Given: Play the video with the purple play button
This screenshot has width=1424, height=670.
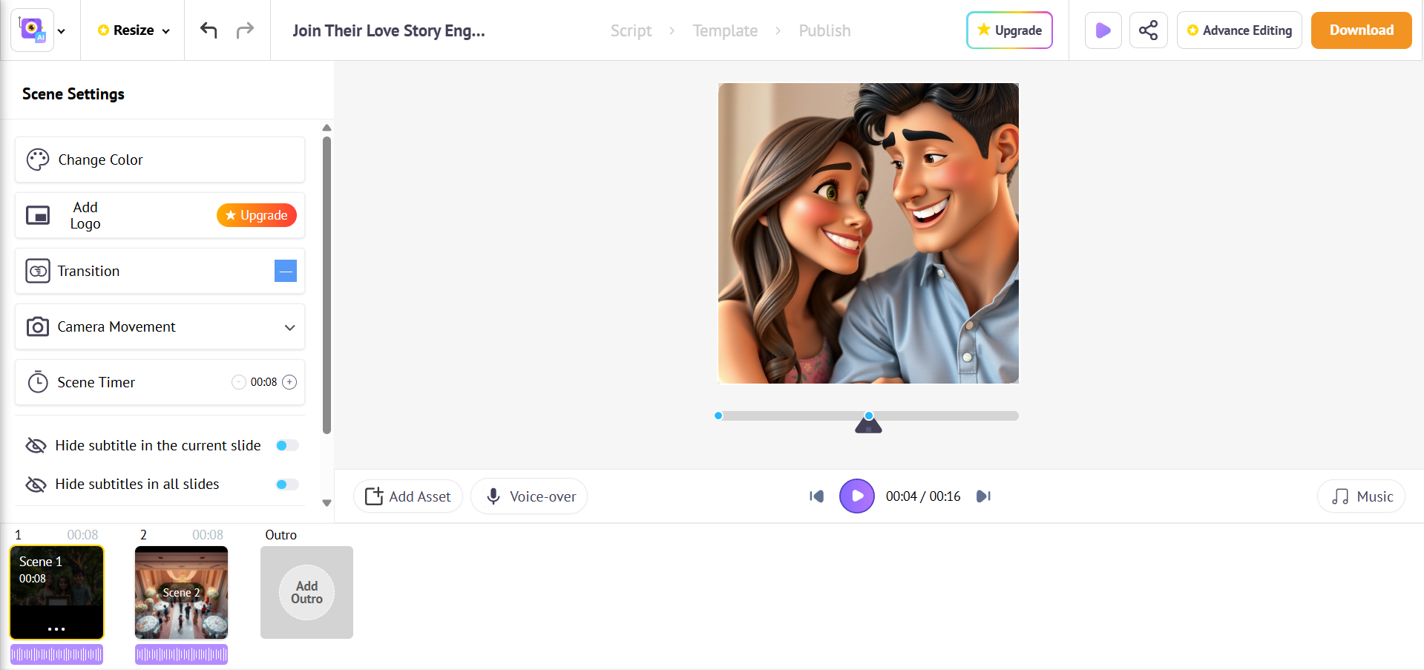Looking at the screenshot, I should click(x=856, y=496).
